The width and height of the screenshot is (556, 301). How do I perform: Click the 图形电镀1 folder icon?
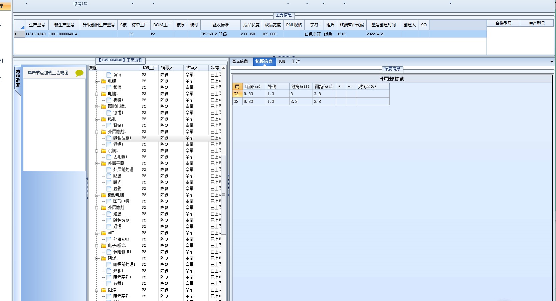104,107
